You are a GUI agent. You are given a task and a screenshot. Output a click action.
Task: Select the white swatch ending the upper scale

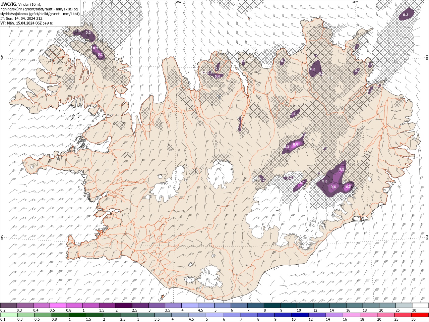[420, 306]
